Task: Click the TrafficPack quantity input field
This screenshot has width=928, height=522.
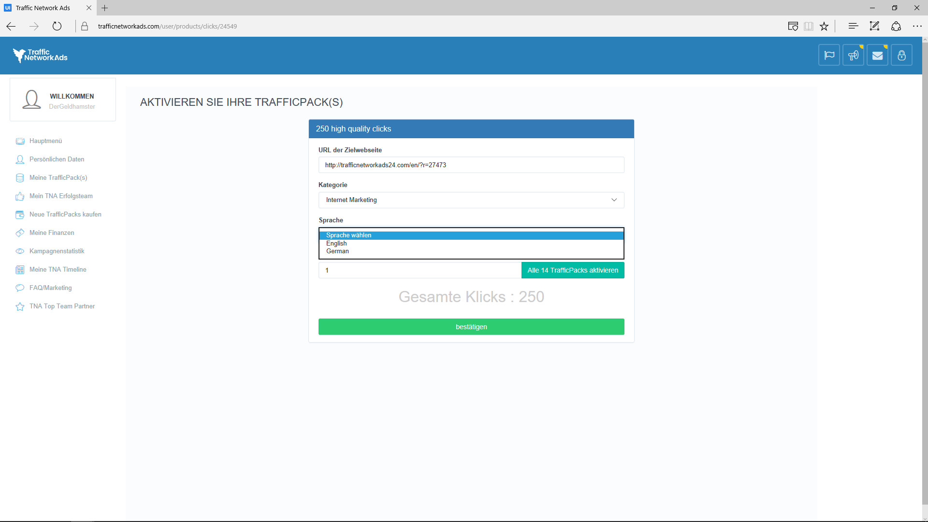Action: (419, 270)
